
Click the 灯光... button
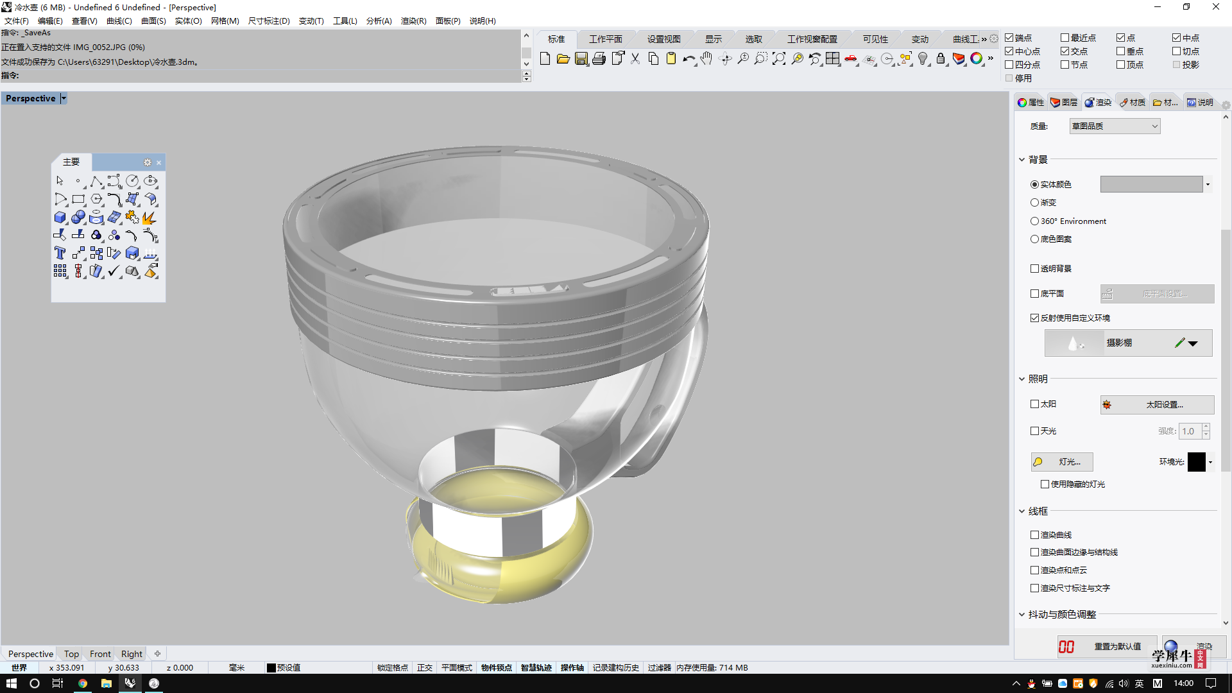[x=1062, y=462]
